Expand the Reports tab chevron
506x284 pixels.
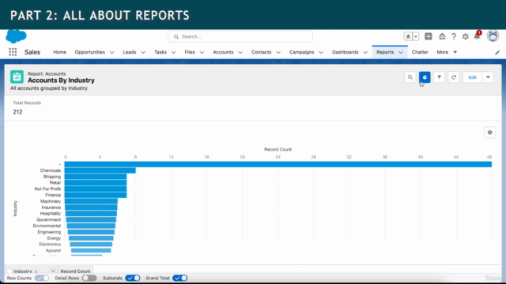point(401,52)
